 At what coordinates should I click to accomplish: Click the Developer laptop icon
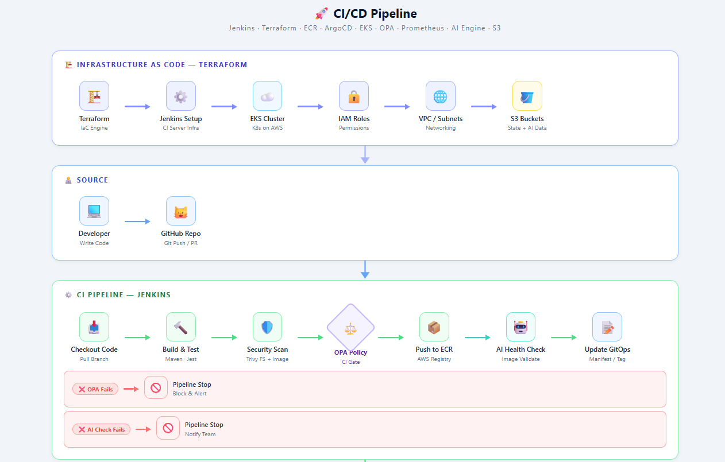tap(94, 211)
